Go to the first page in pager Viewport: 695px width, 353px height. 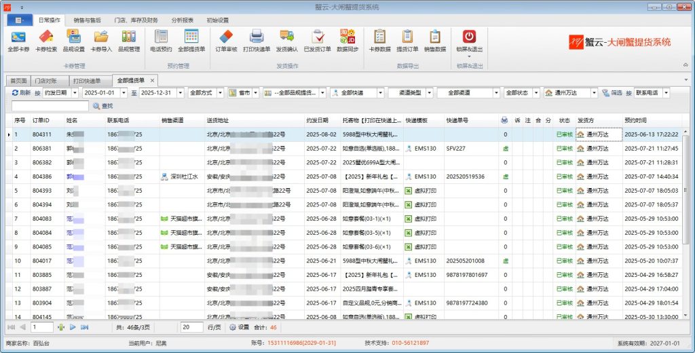11,327
